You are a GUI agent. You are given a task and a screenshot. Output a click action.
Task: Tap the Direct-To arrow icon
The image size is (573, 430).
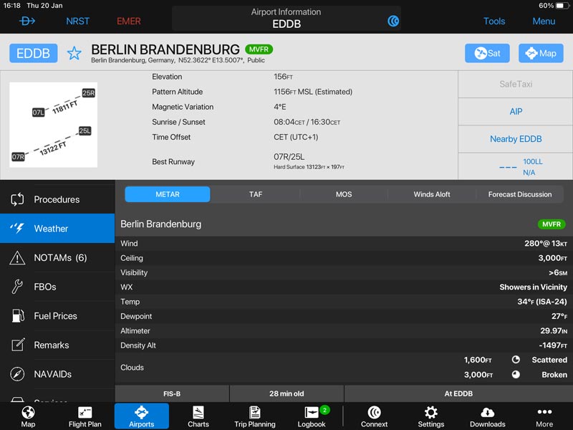pyautogui.click(x=27, y=21)
